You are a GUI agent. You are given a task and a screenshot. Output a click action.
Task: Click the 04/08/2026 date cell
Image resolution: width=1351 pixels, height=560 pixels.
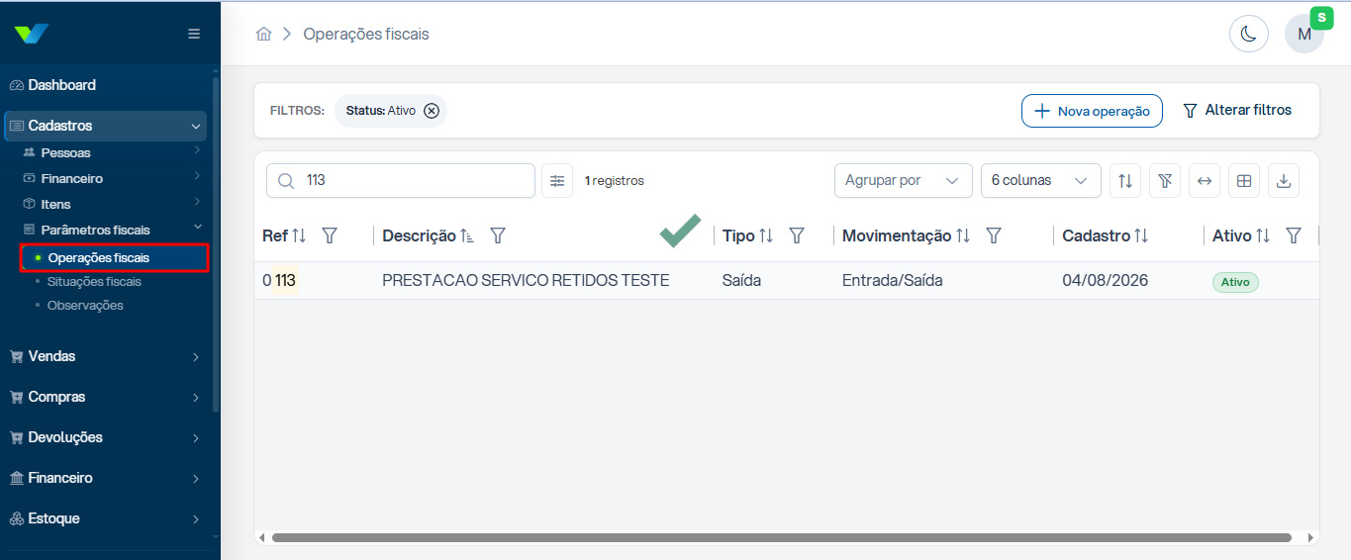click(1105, 281)
